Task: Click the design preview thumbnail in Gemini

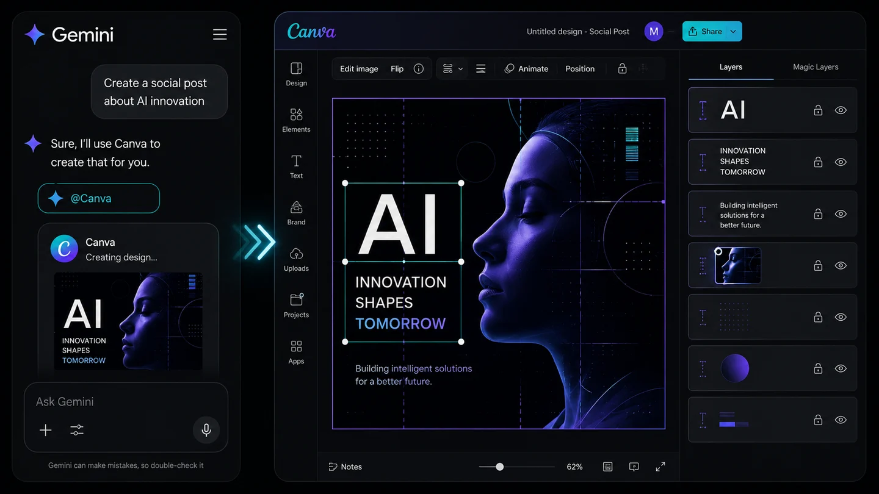Action: (x=128, y=321)
